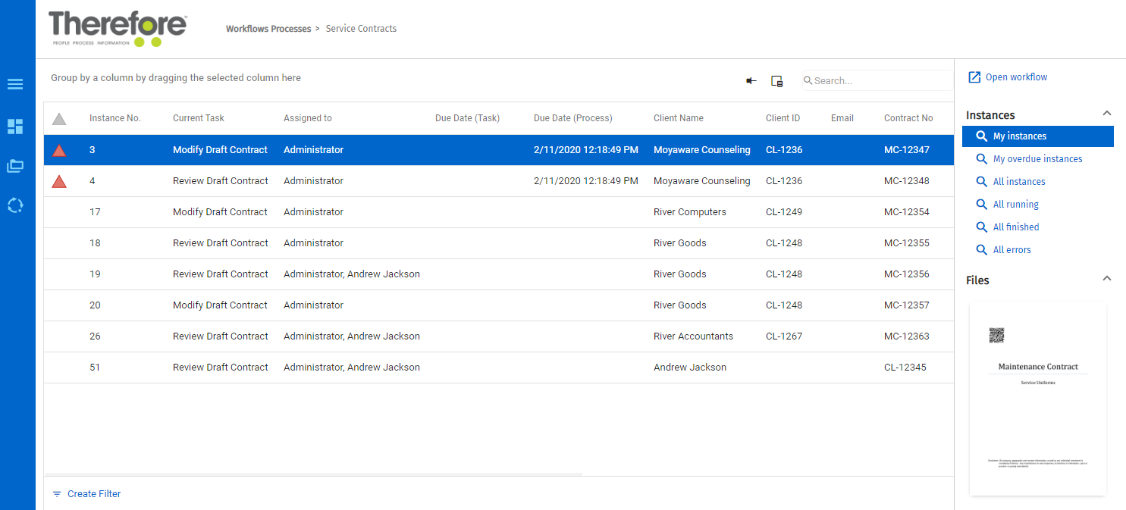Select instance number 18
Image resolution: width=1126 pixels, height=510 pixels.
coord(95,243)
